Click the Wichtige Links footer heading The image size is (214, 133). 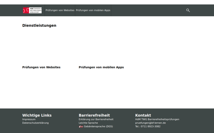tap(37, 115)
